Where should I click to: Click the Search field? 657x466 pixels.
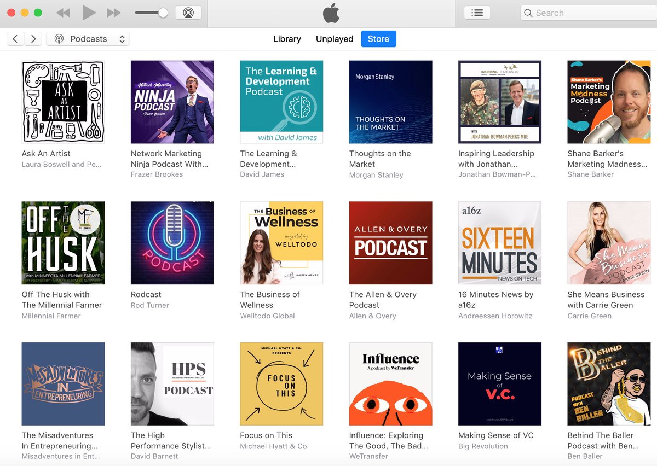pyautogui.click(x=589, y=13)
